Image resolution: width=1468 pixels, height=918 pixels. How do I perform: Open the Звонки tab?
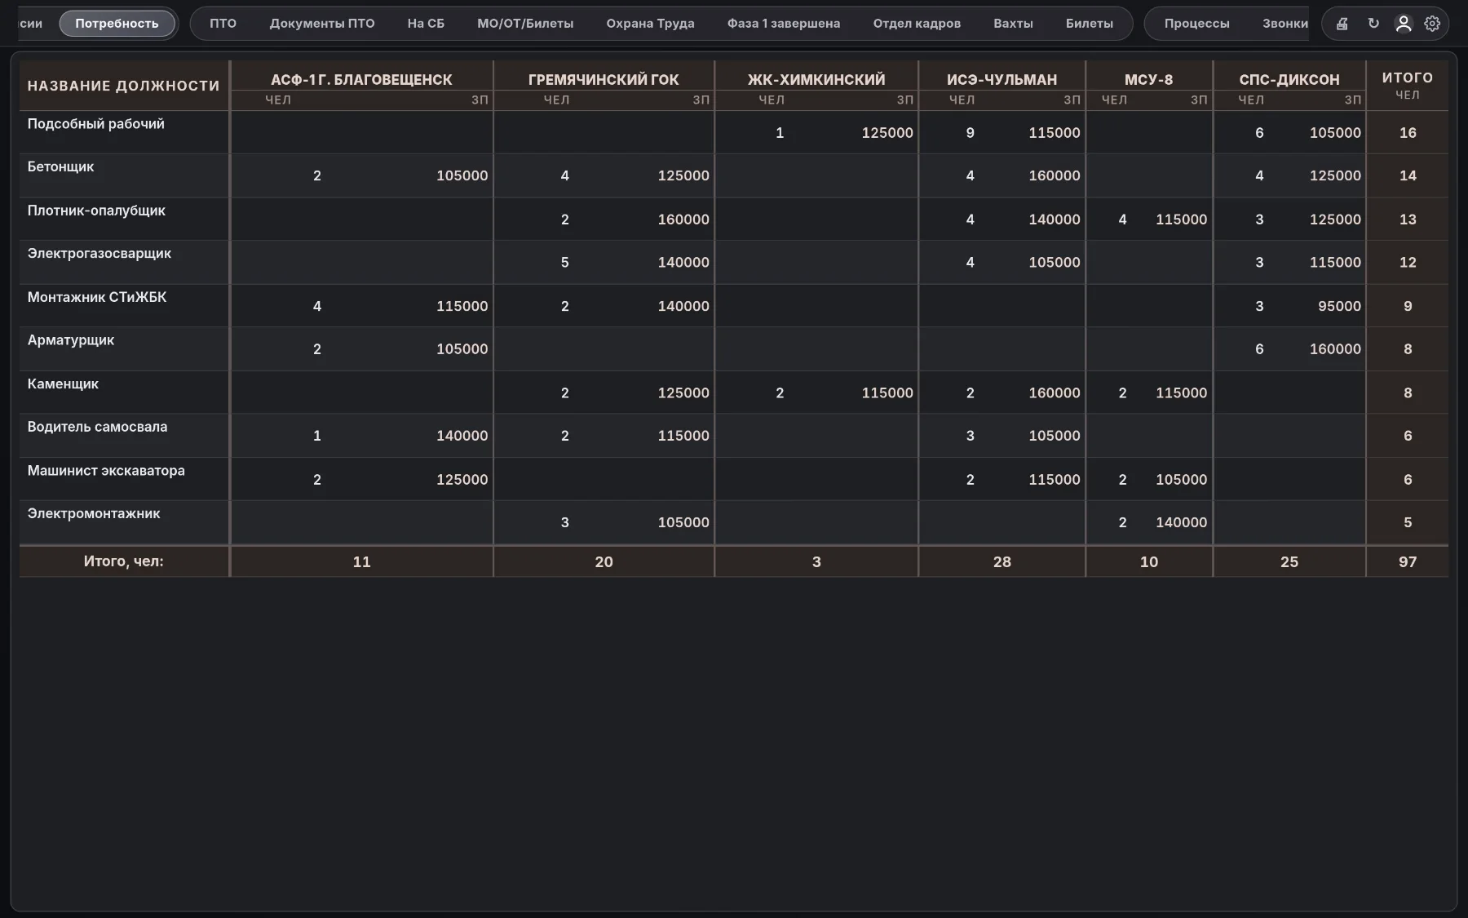[1284, 24]
